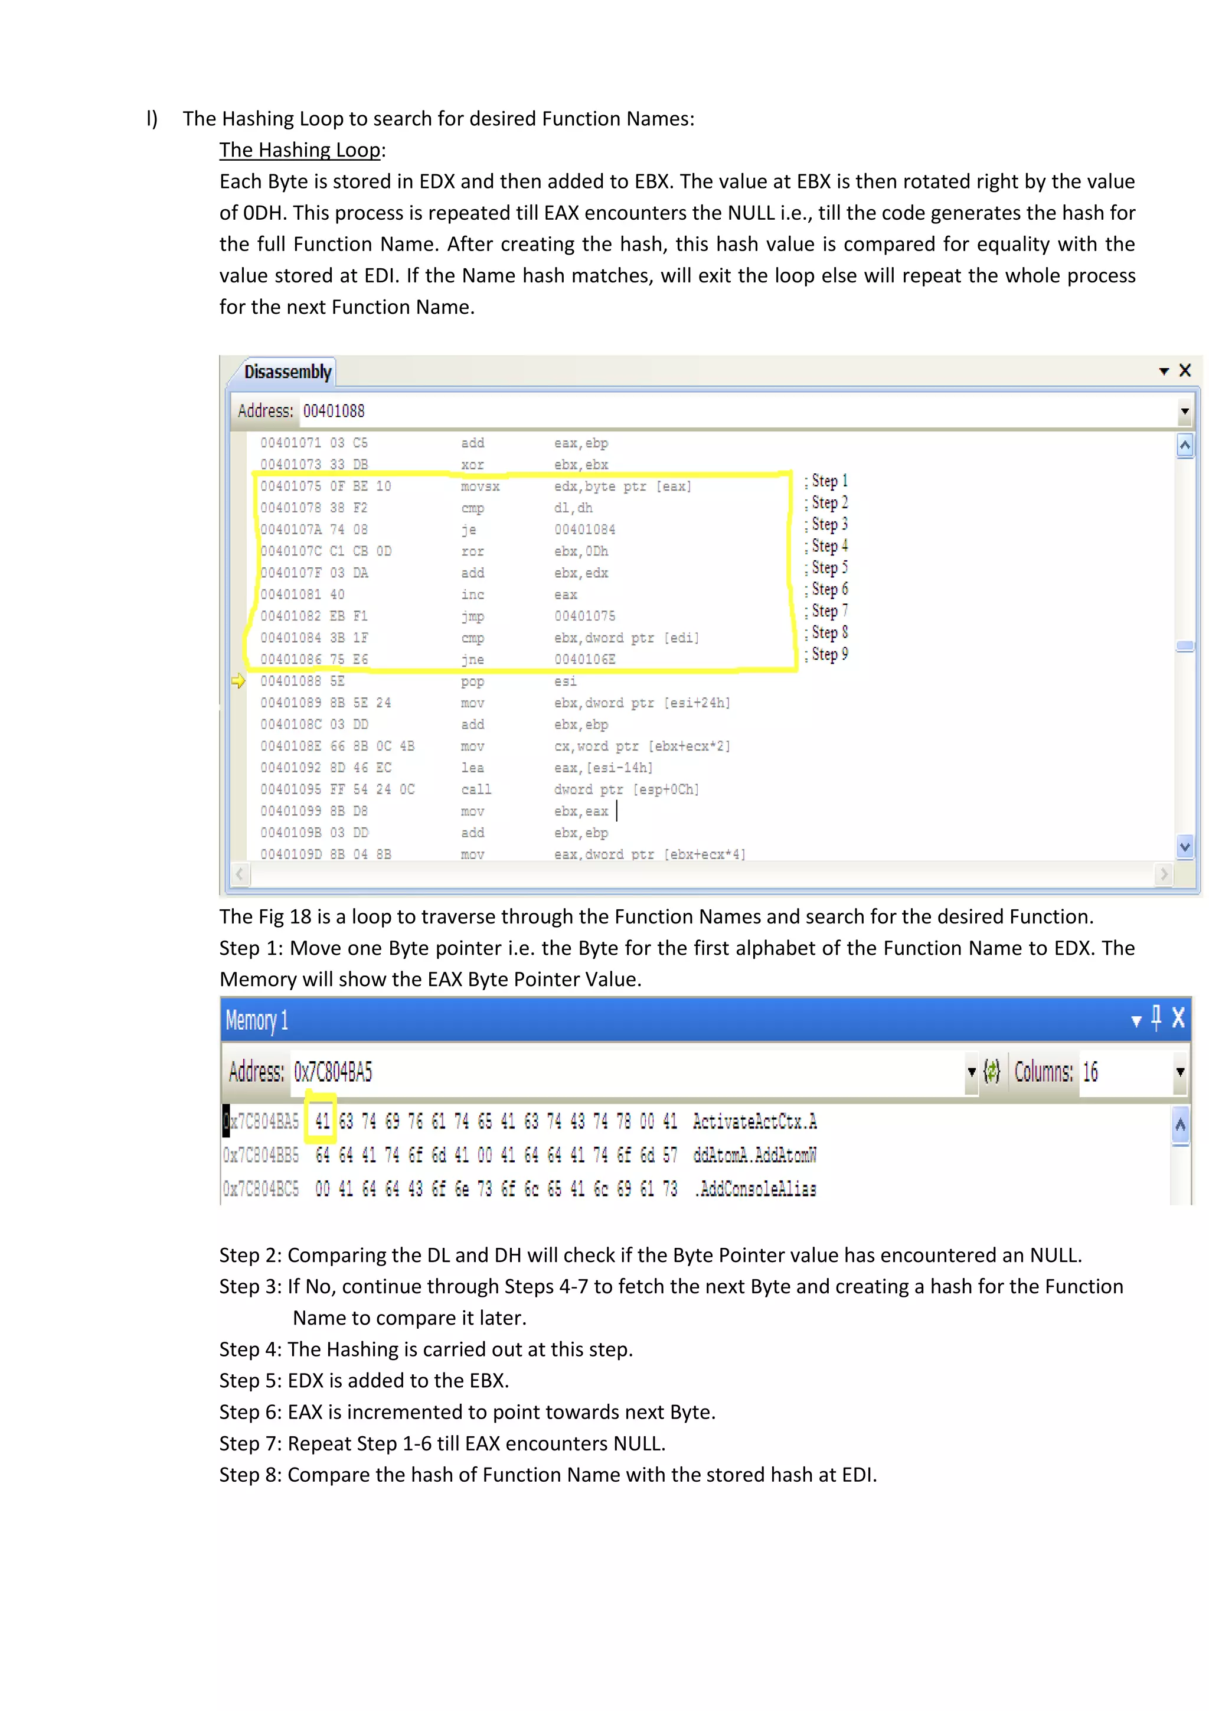Click the Disassembly Address field 00401088

pyautogui.click(x=737, y=411)
